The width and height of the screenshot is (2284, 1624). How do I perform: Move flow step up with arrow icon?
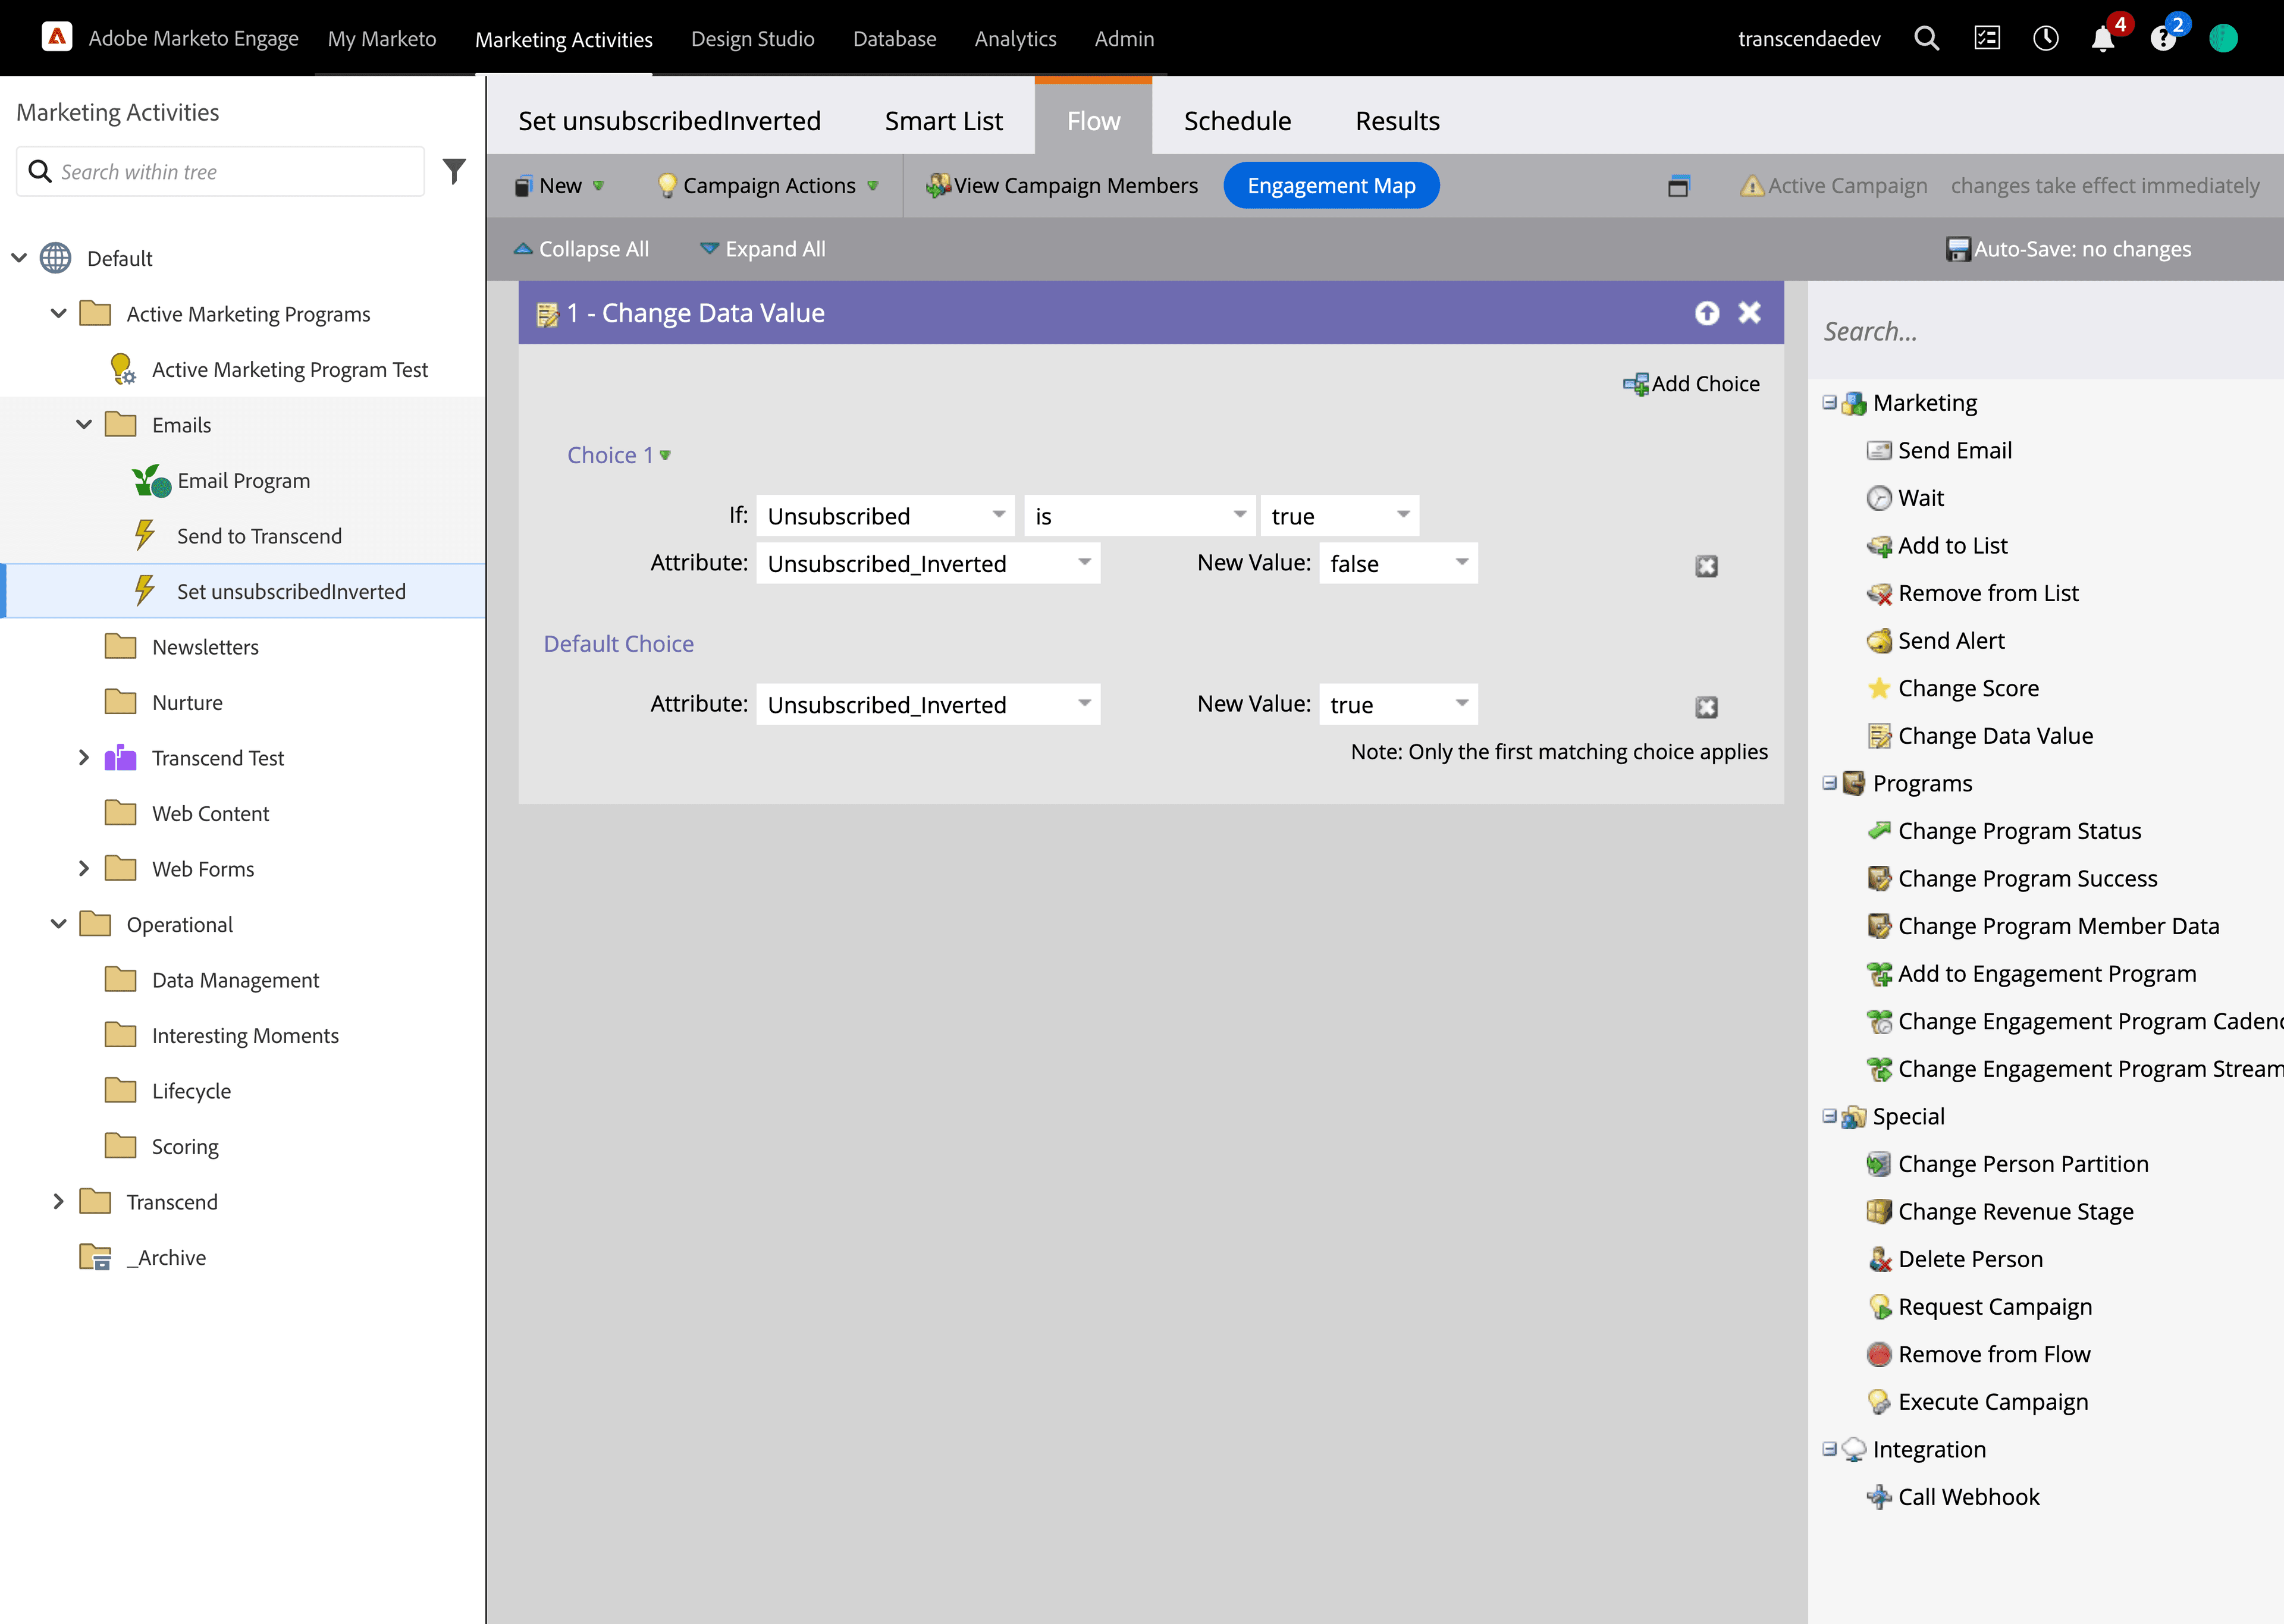pyautogui.click(x=1707, y=313)
